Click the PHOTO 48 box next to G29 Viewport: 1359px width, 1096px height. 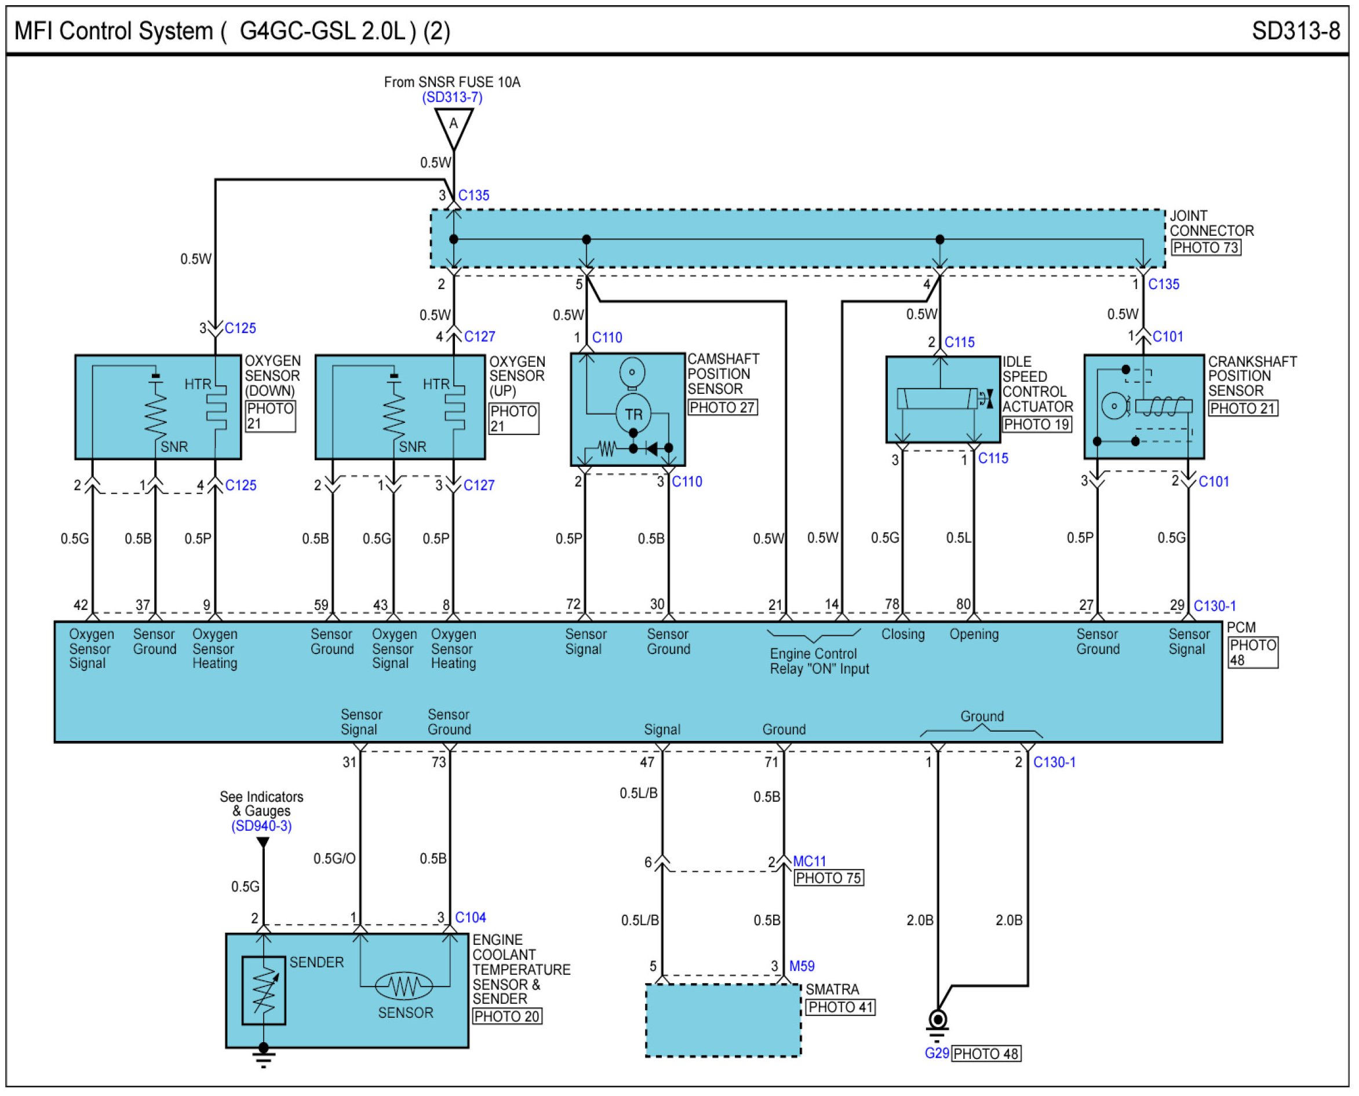(986, 1054)
